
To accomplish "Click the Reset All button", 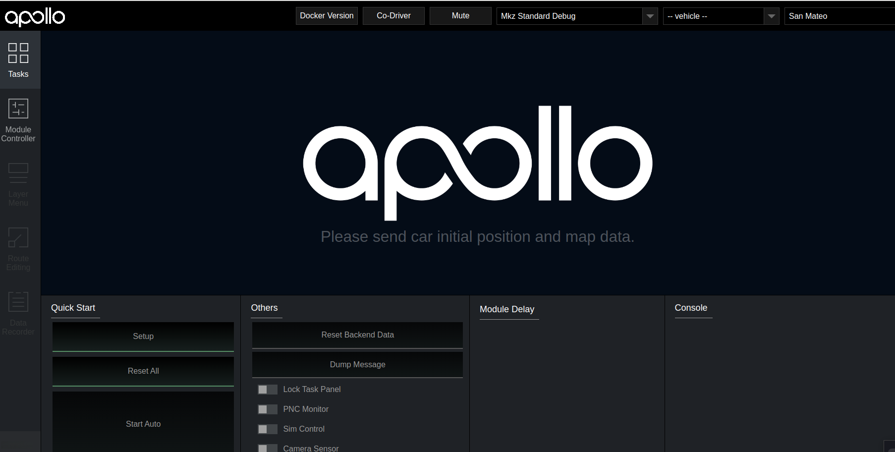I will (143, 371).
